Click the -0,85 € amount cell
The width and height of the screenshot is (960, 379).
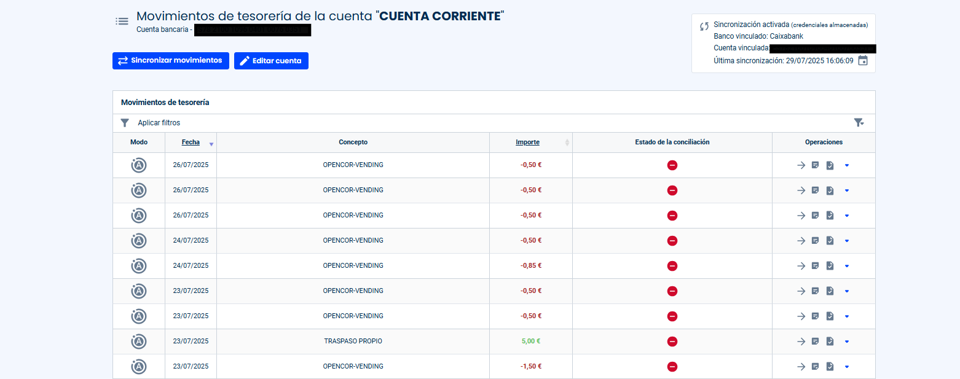[531, 266]
